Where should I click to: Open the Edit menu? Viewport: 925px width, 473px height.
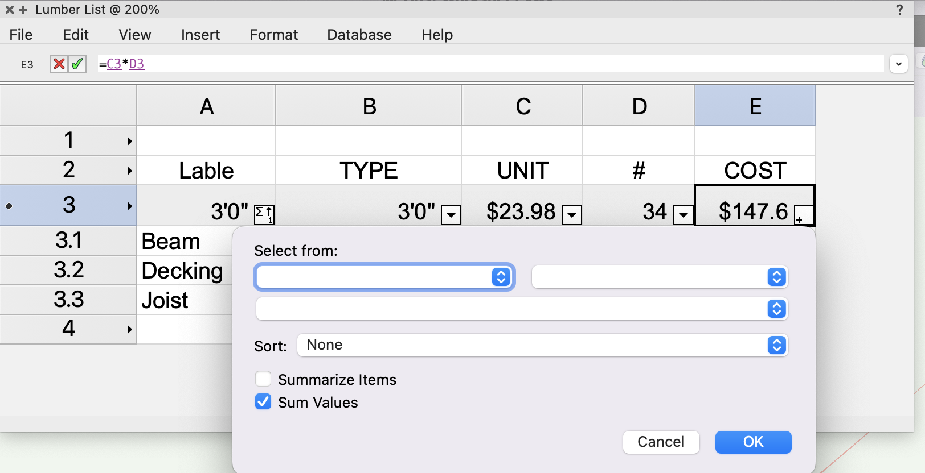pyautogui.click(x=76, y=35)
